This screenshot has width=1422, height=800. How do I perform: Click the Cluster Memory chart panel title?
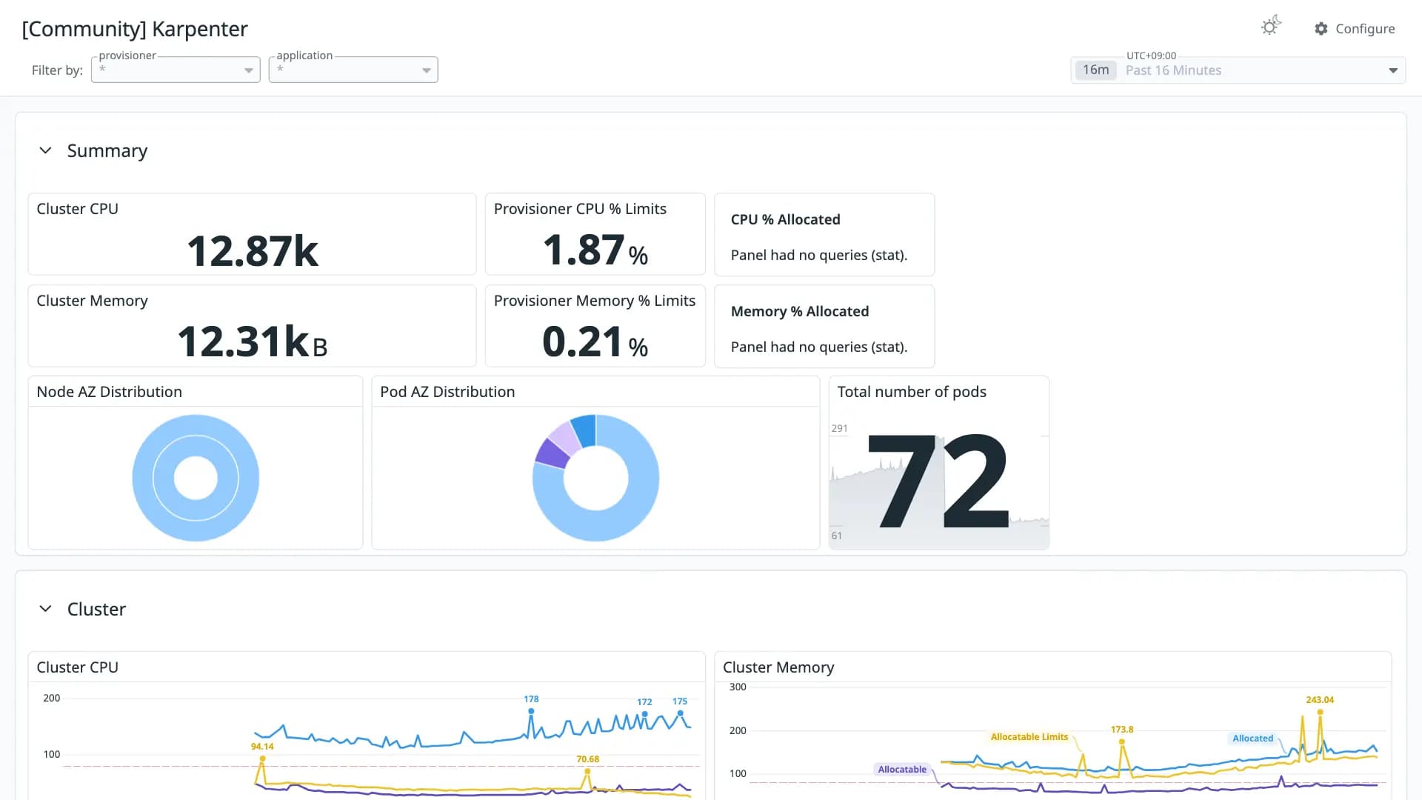point(778,667)
